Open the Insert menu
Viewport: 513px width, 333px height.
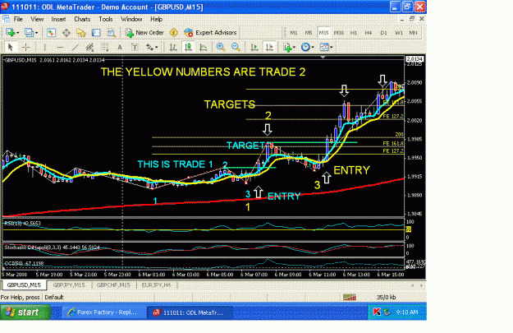tap(58, 19)
